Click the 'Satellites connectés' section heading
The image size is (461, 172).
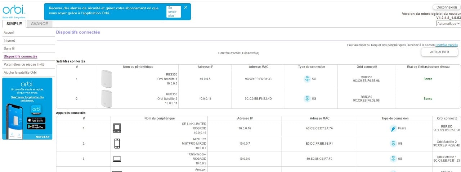coord(71,61)
